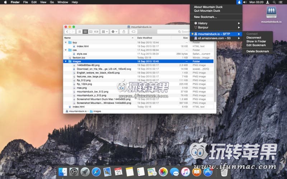Image resolution: width=287 pixels, height=179 pixels.
Task: Click the Date Modified column header
Action: click(x=153, y=38)
